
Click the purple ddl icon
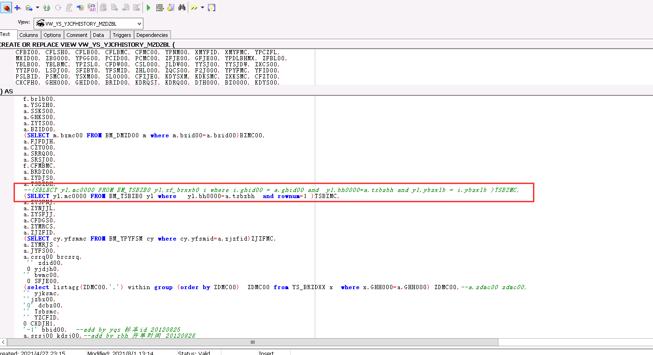pos(92,7)
